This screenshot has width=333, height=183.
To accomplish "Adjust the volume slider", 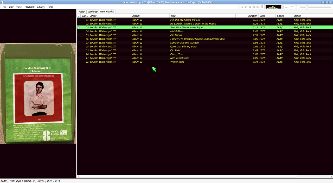I will pyautogui.click(x=291, y=7).
